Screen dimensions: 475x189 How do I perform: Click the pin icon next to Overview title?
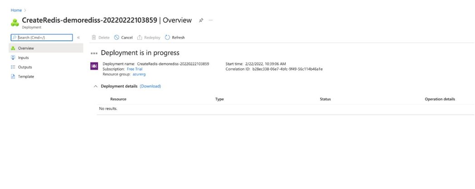pyautogui.click(x=201, y=20)
